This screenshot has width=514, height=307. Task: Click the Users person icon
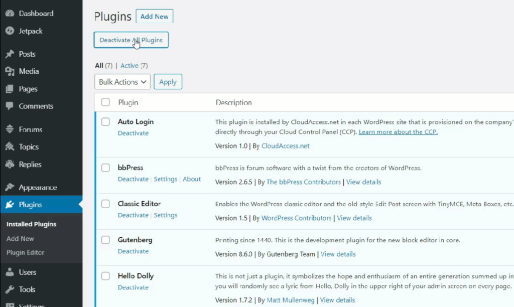10,272
